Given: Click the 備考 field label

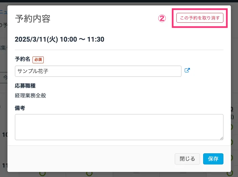Looking at the screenshot, I should pos(20,108).
